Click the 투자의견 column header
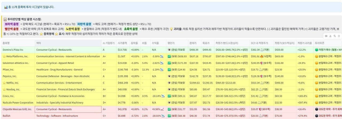Viewport: 342px width, 119px height. (328, 43)
